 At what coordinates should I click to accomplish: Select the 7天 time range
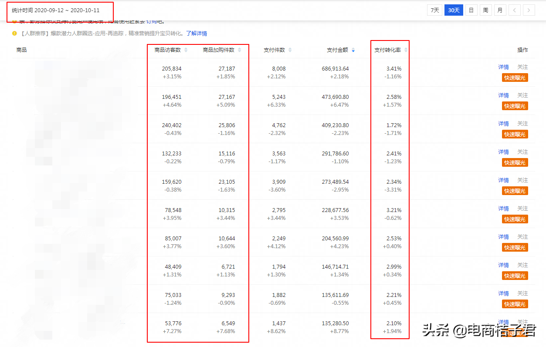coord(435,10)
